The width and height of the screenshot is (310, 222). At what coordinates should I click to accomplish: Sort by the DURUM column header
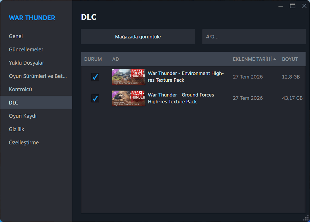point(93,59)
